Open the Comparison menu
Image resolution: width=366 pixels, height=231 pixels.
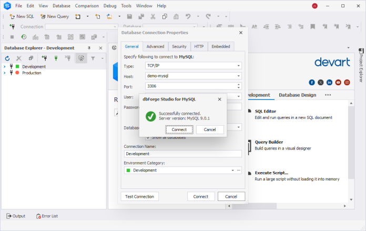pos(86,6)
